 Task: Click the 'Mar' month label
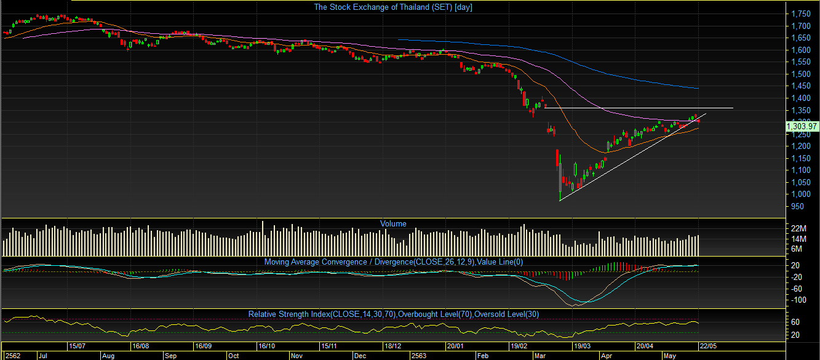point(541,356)
